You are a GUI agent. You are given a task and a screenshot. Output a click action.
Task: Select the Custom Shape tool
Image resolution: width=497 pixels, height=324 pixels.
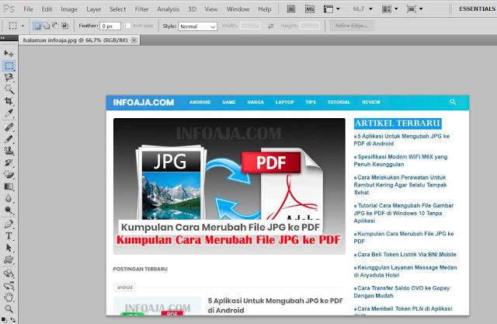click(x=9, y=260)
